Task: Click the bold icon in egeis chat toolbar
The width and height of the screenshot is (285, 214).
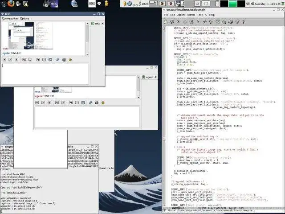Action: (37, 103)
